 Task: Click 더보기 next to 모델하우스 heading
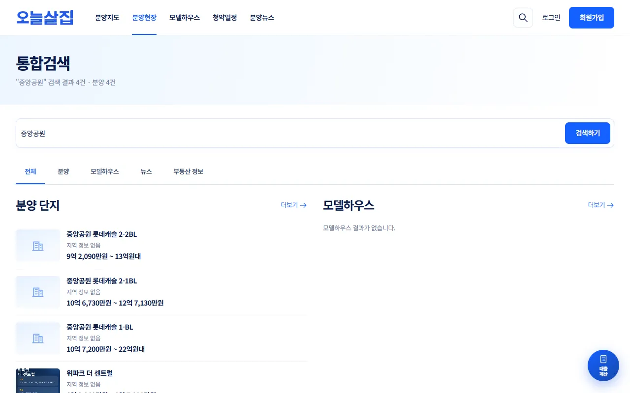coord(601,205)
